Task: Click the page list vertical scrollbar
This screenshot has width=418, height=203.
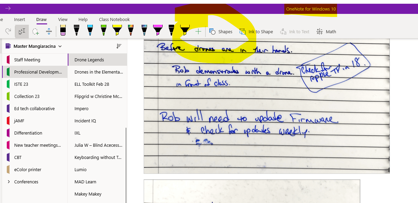Action: [126, 165]
